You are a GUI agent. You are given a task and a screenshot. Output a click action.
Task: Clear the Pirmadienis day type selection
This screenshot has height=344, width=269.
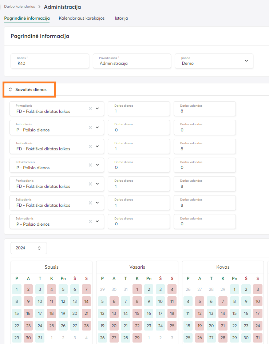tap(90, 108)
